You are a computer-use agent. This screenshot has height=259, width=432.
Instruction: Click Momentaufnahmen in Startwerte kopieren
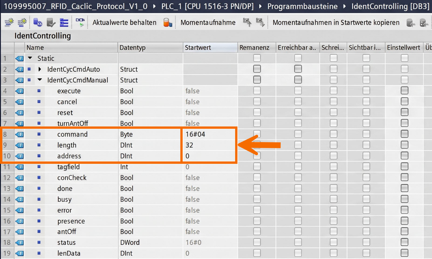click(x=336, y=22)
